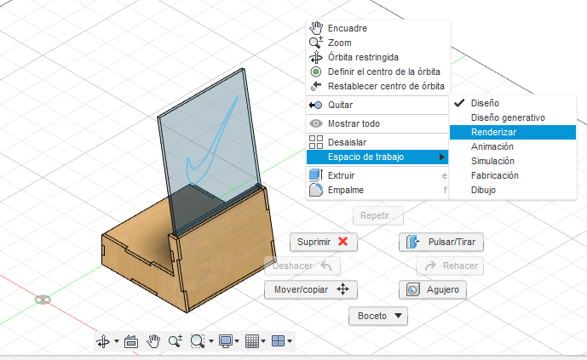Viewport: 587px width, 360px height.
Task: Click the Agujero button
Action: [x=433, y=289]
